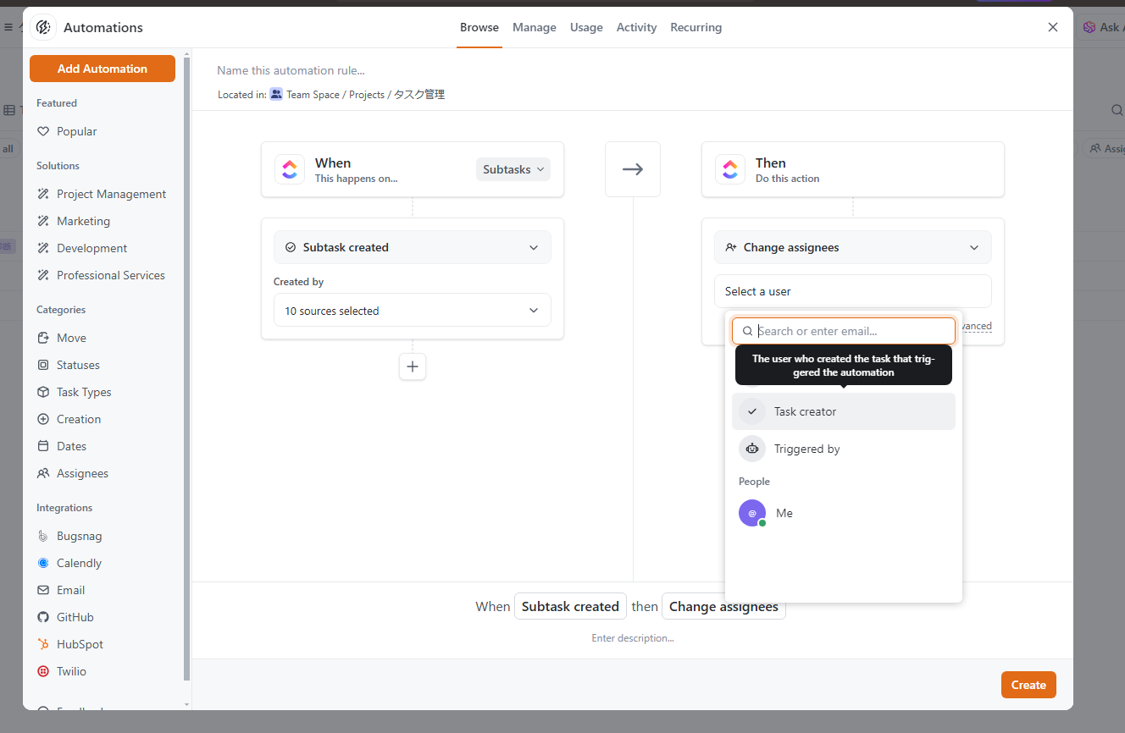Click the Task Types cube icon
The width and height of the screenshot is (1125, 733).
[43, 392]
